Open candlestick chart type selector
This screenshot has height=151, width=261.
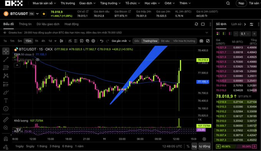coord(61,41)
